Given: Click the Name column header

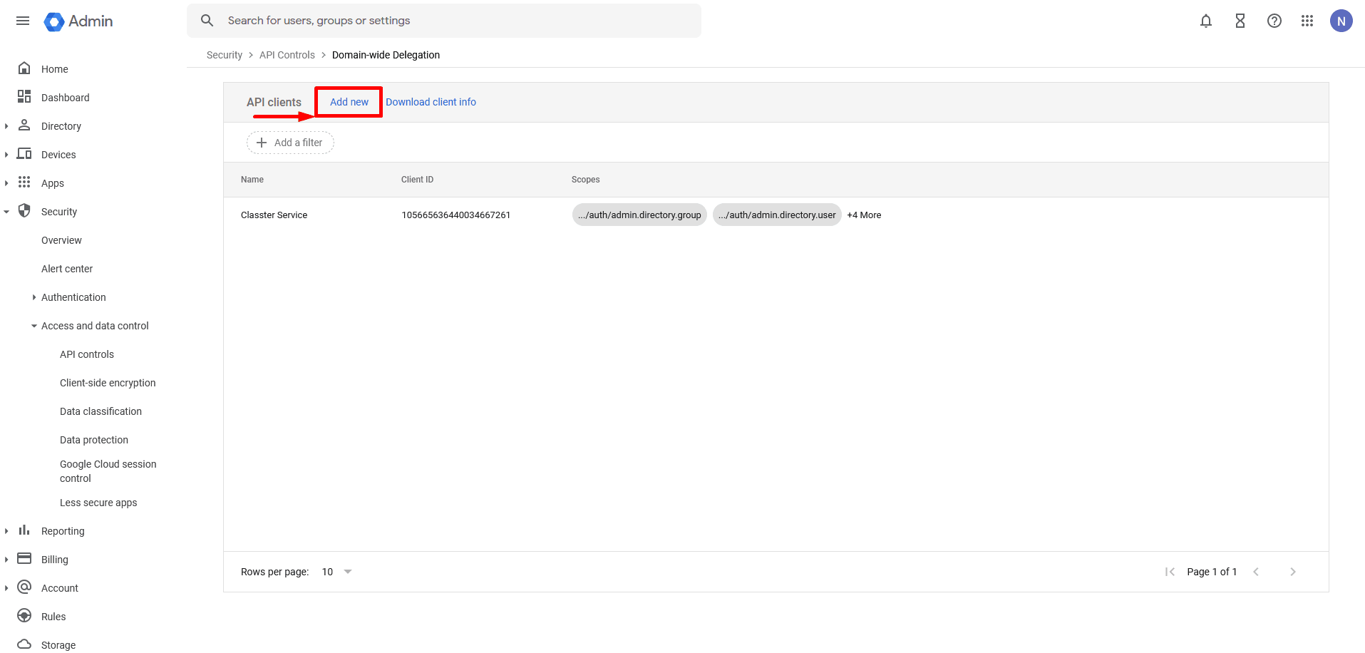Looking at the screenshot, I should [252, 180].
